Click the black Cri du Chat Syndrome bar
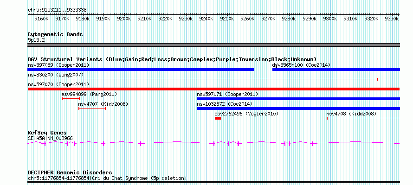413x185 pixels. click(213, 182)
